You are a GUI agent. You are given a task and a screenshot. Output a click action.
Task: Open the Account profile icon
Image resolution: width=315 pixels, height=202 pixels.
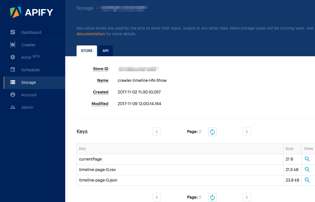[x=12, y=95]
